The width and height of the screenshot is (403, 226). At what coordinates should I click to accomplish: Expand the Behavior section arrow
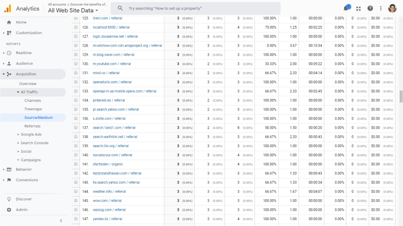click(x=4, y=169)
